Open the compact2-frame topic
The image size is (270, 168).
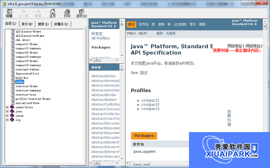click(27, 53)
